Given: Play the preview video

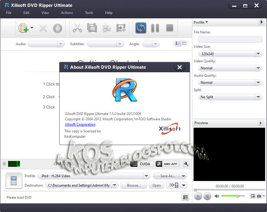Looking at the screenshot, I should [x=198, y=196].
